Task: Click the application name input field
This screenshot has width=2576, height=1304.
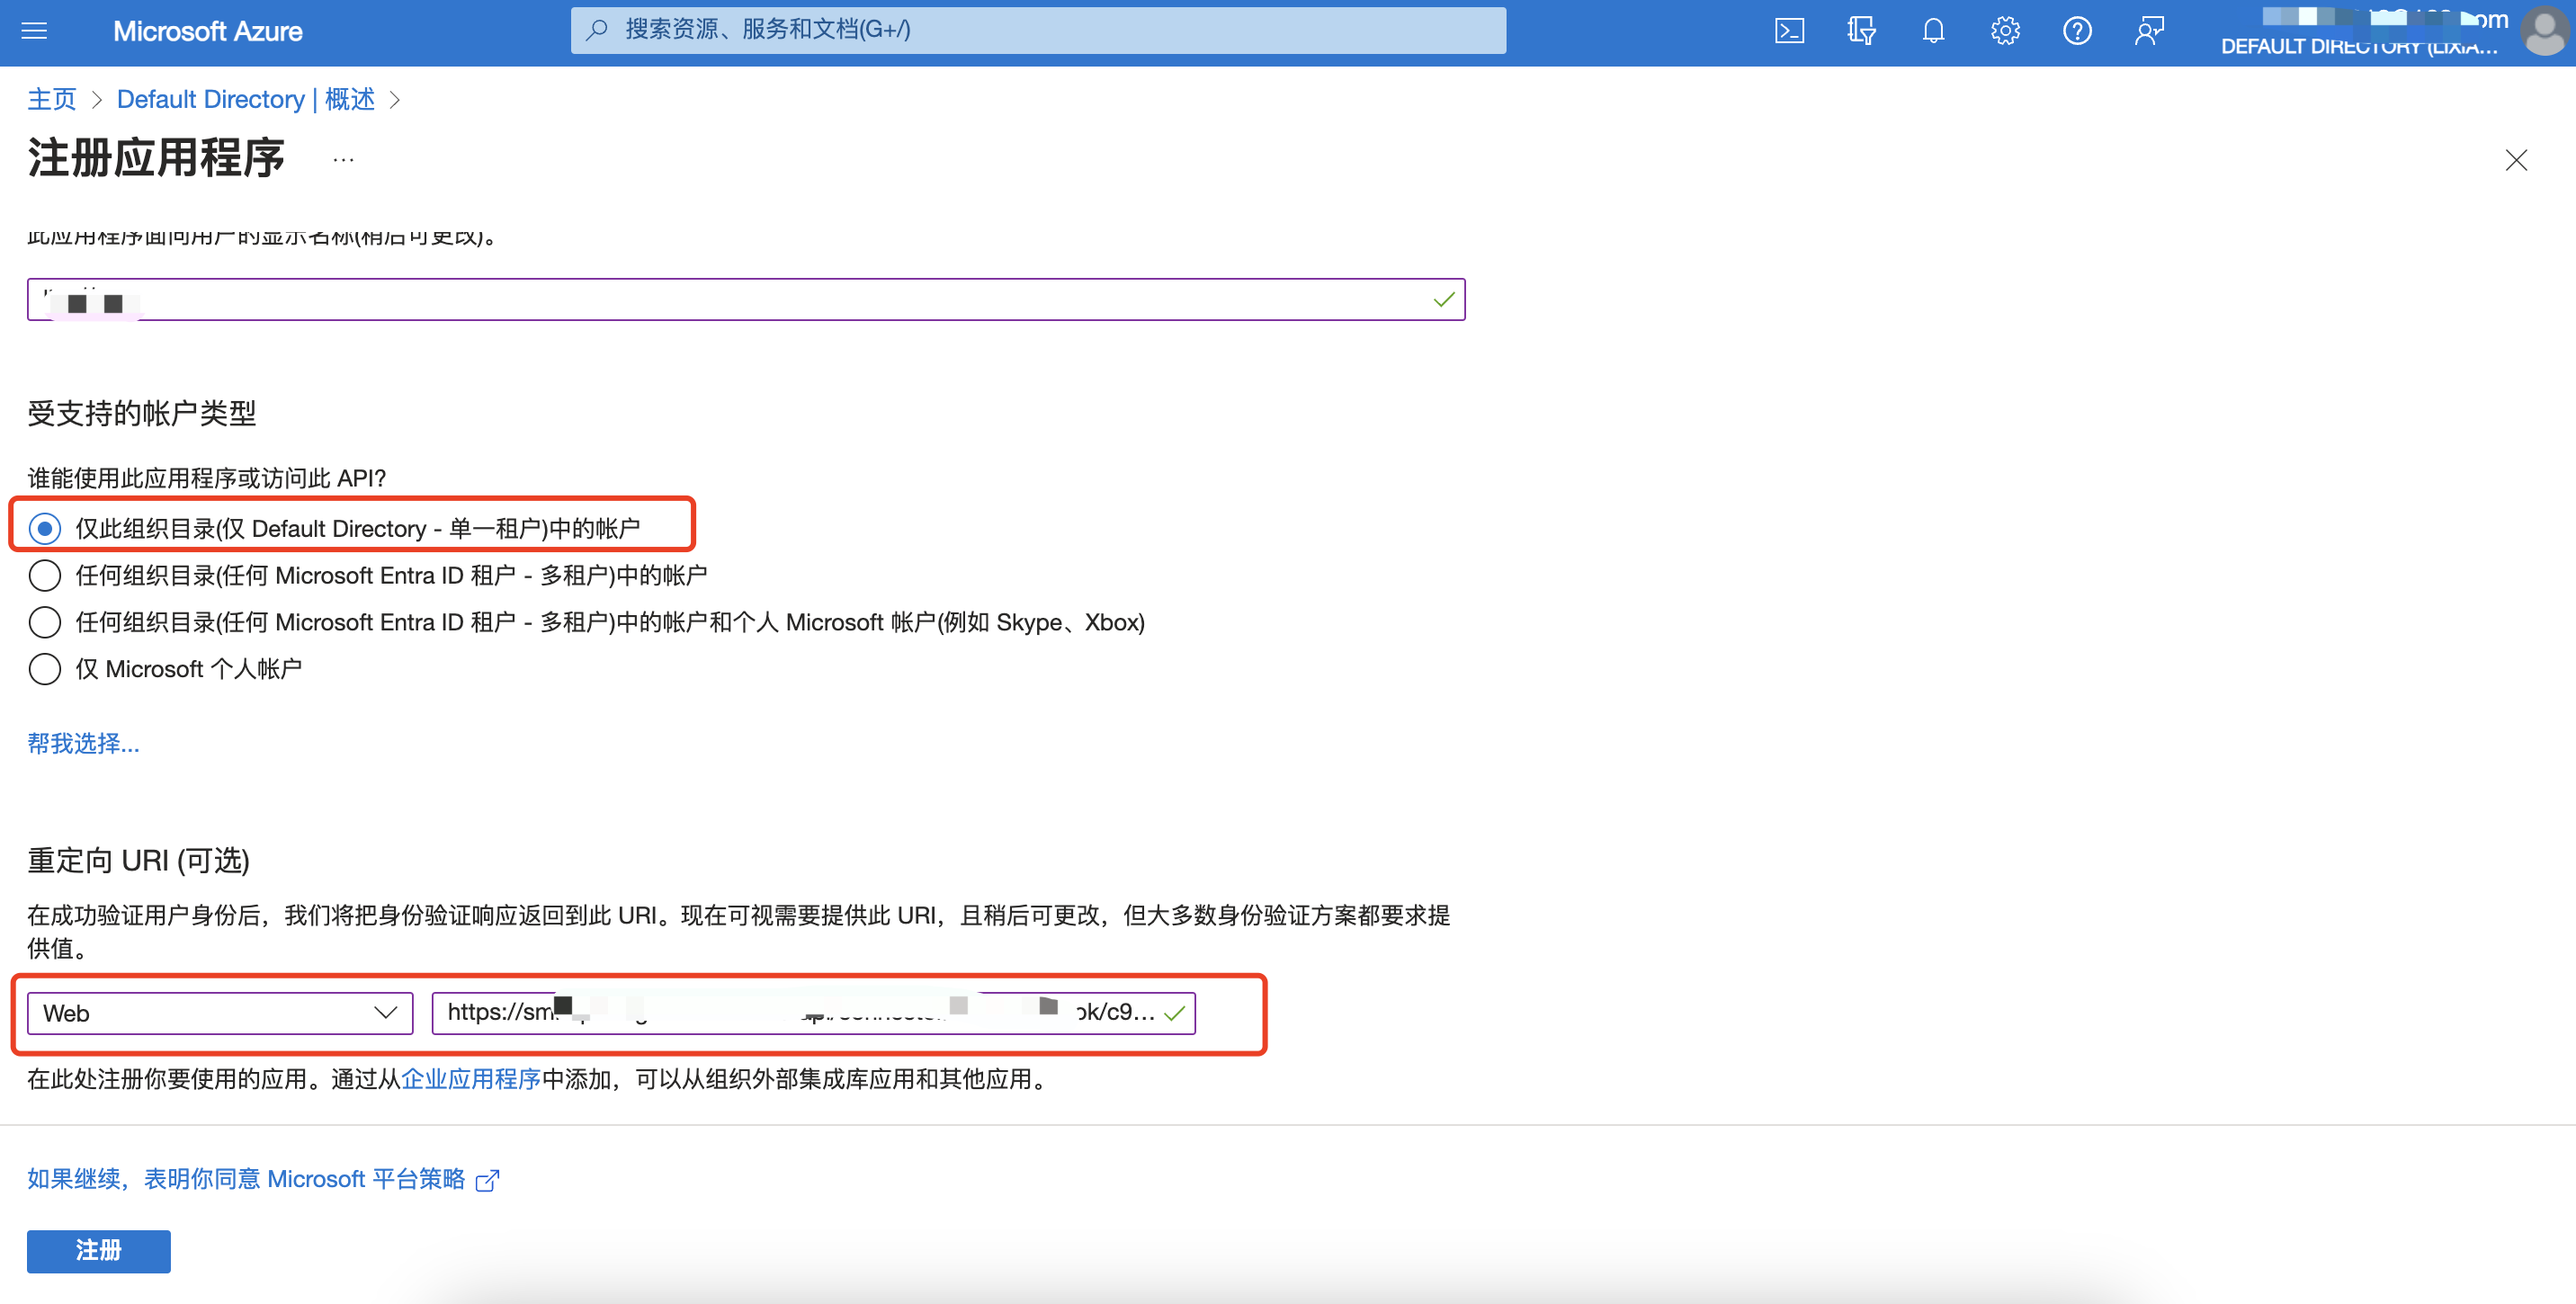Action: click(x=746, y=299)
